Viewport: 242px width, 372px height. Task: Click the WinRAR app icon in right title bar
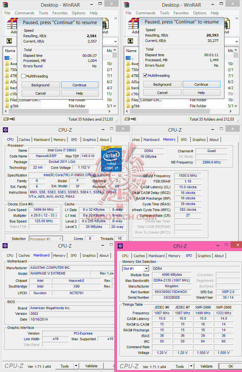coord(127,4)
